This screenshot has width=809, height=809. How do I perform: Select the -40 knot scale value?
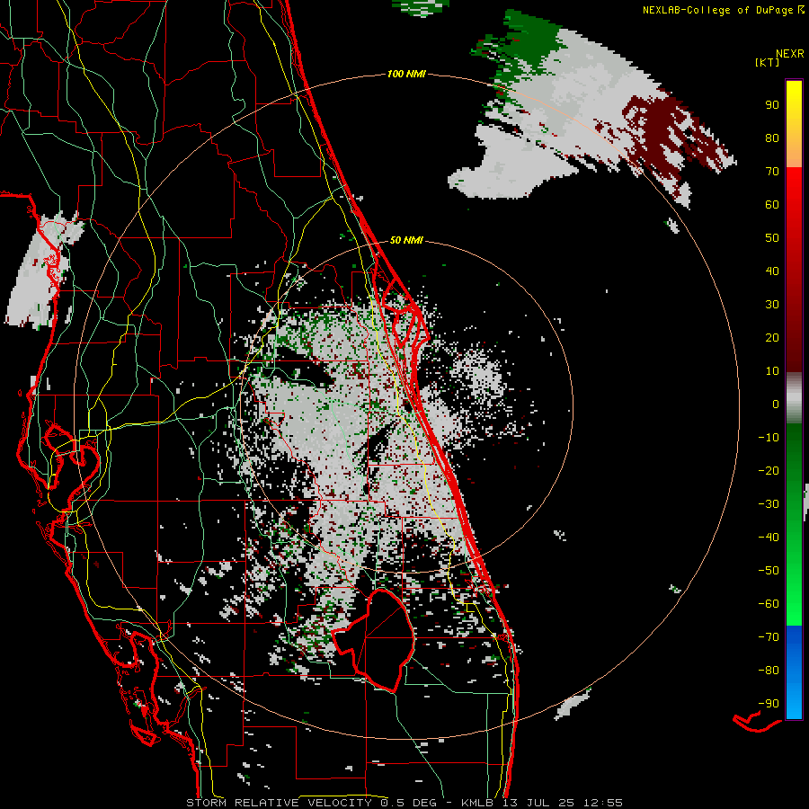[769, 538]
